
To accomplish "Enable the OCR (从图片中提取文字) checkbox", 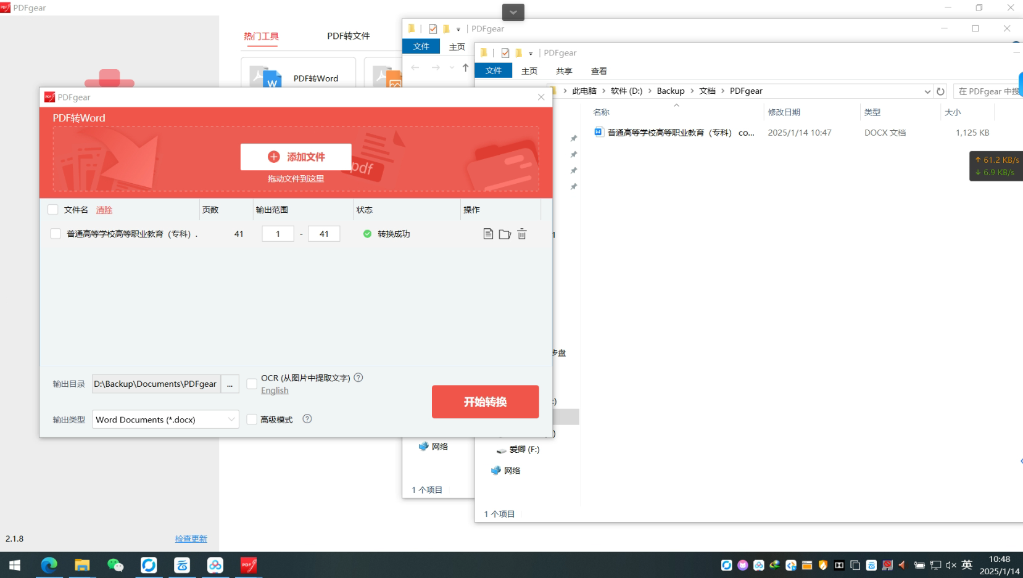I will 252,384.
